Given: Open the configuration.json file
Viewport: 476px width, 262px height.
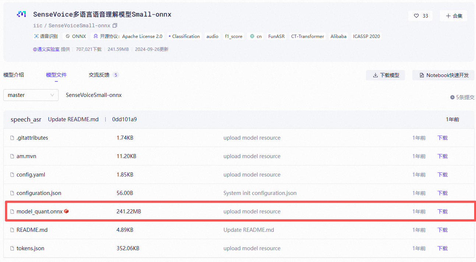Looking at the screenshot, I should coord(39,193).
